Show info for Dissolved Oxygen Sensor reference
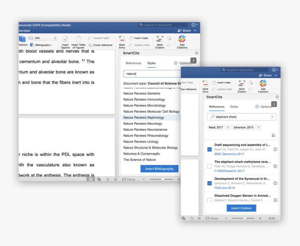 click(x=275, y=200)
